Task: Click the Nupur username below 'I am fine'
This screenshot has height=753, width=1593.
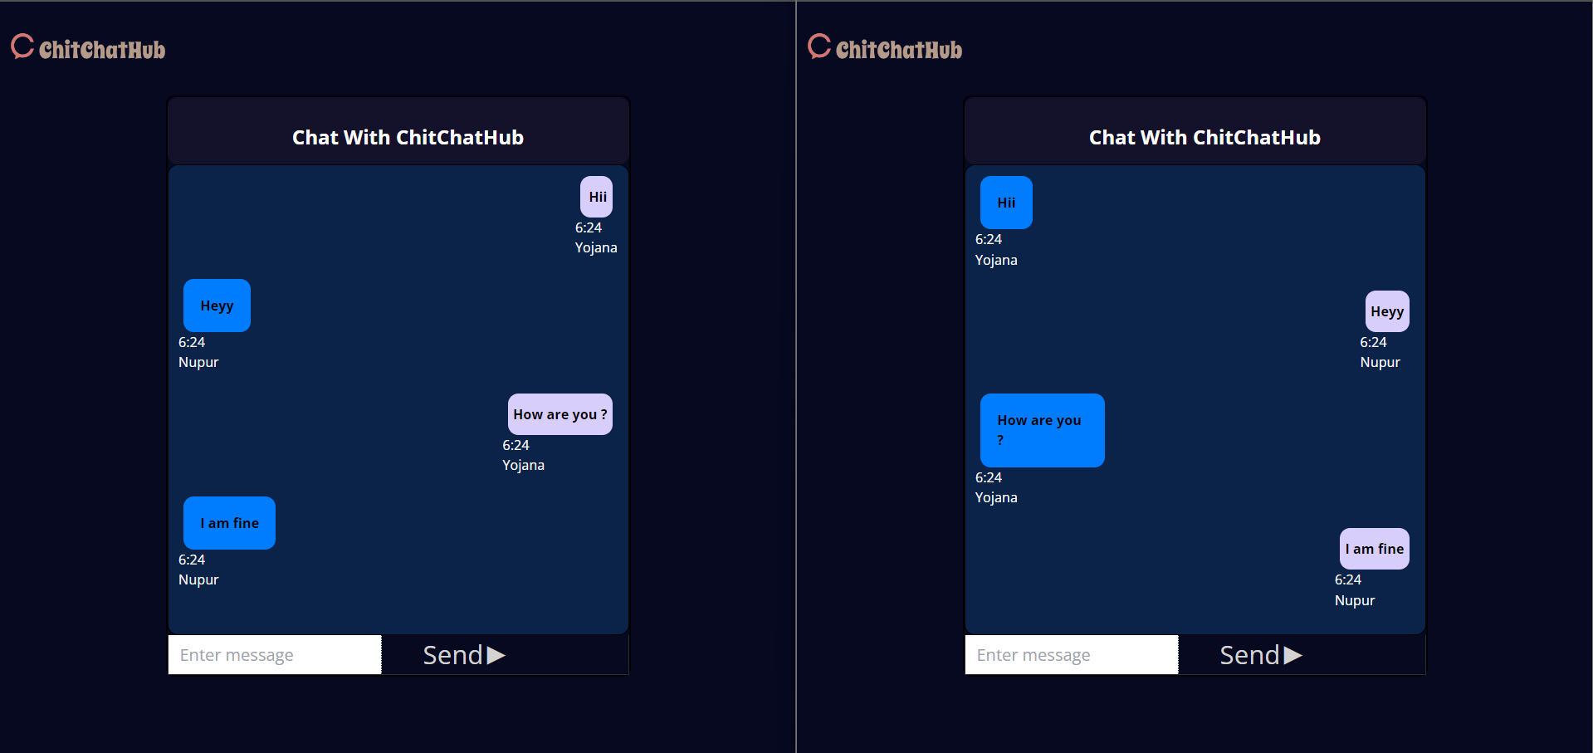Action: tap(198, 579)
